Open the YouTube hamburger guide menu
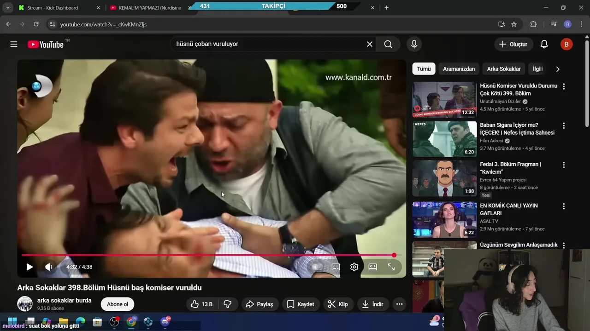 point(14,44)
